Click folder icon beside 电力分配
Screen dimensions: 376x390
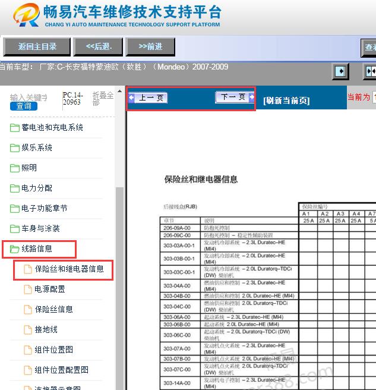tap(15, 188)
